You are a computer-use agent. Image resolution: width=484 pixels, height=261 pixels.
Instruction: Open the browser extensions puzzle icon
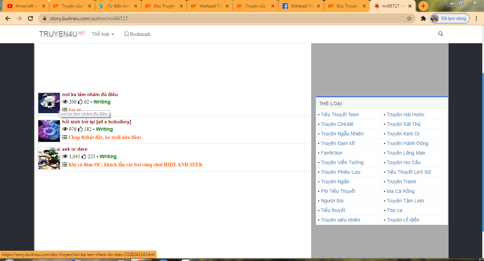coord(423,18)
